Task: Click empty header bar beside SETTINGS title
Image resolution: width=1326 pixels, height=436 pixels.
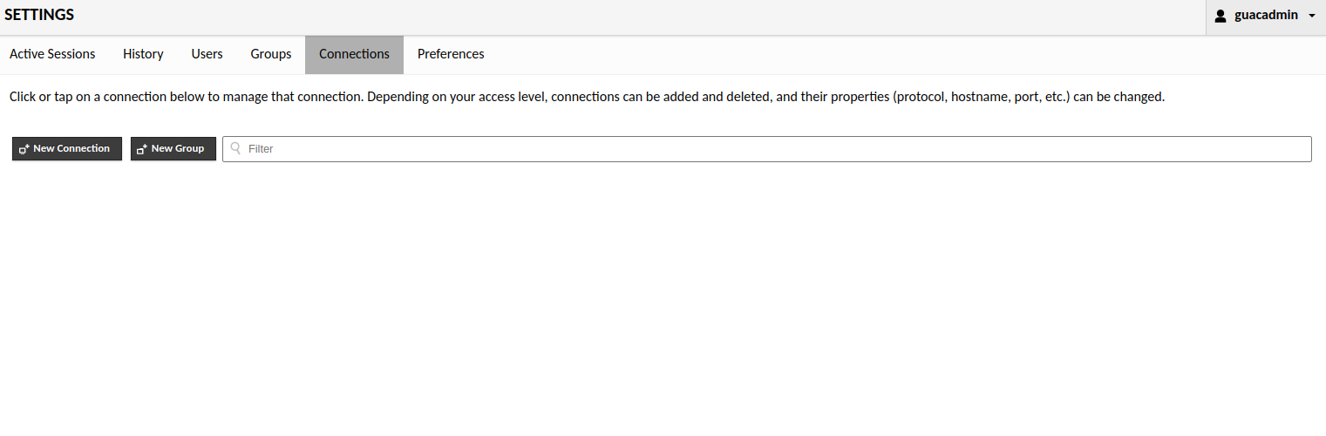Action: tap(610, 16)
